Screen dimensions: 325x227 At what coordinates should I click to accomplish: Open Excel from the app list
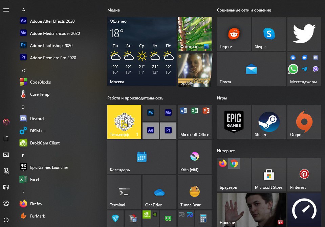tap(29, 180)
